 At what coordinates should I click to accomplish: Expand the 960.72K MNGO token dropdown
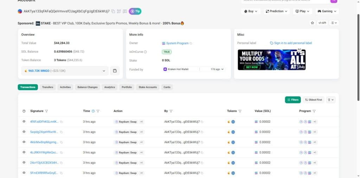click(65, 71)
